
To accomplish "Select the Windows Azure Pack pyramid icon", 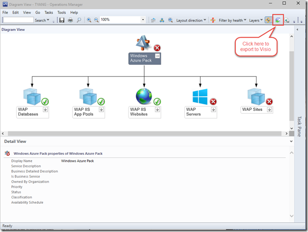I will [x=143, y=43].
